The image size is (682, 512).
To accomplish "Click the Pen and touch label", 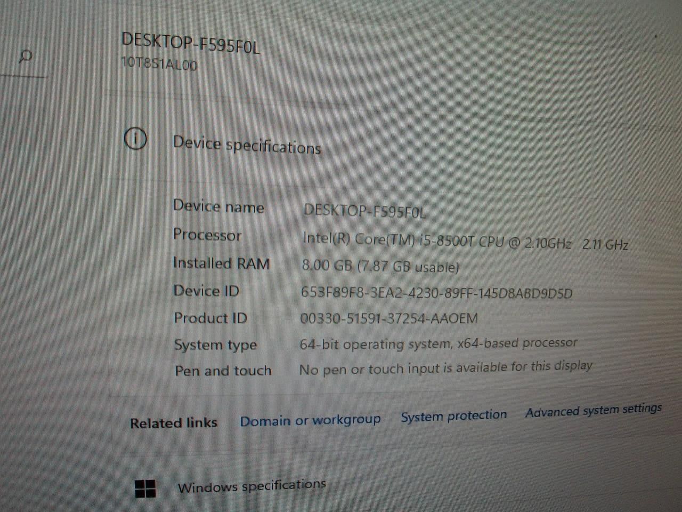I will (x=223, y=371).
